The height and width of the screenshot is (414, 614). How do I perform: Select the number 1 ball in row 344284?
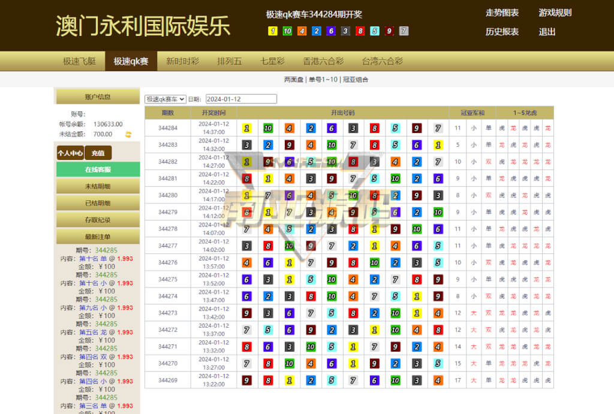pyautogui.click(x=246, y=128)
